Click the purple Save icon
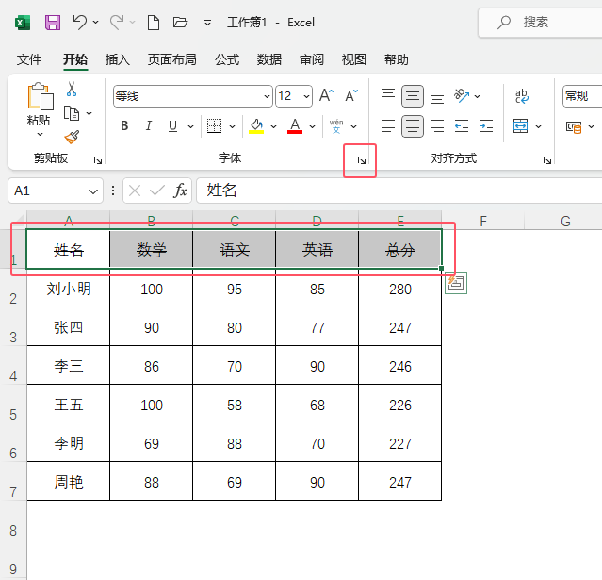This screenshot has width=602, height=580. [53, 23]
